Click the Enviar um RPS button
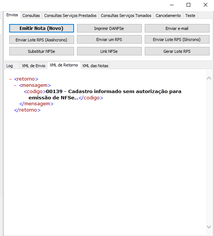214x236 pixels. 109,40
